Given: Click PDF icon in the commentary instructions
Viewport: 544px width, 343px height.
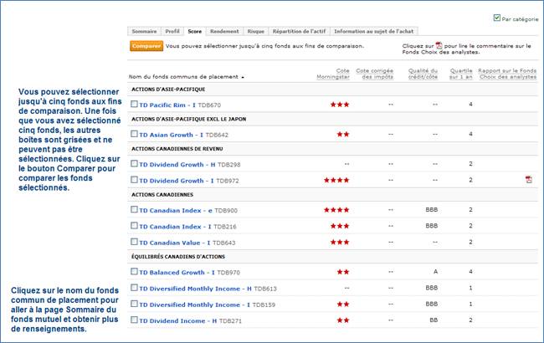Looking at the screenshot, I should [x=439, y=46].
